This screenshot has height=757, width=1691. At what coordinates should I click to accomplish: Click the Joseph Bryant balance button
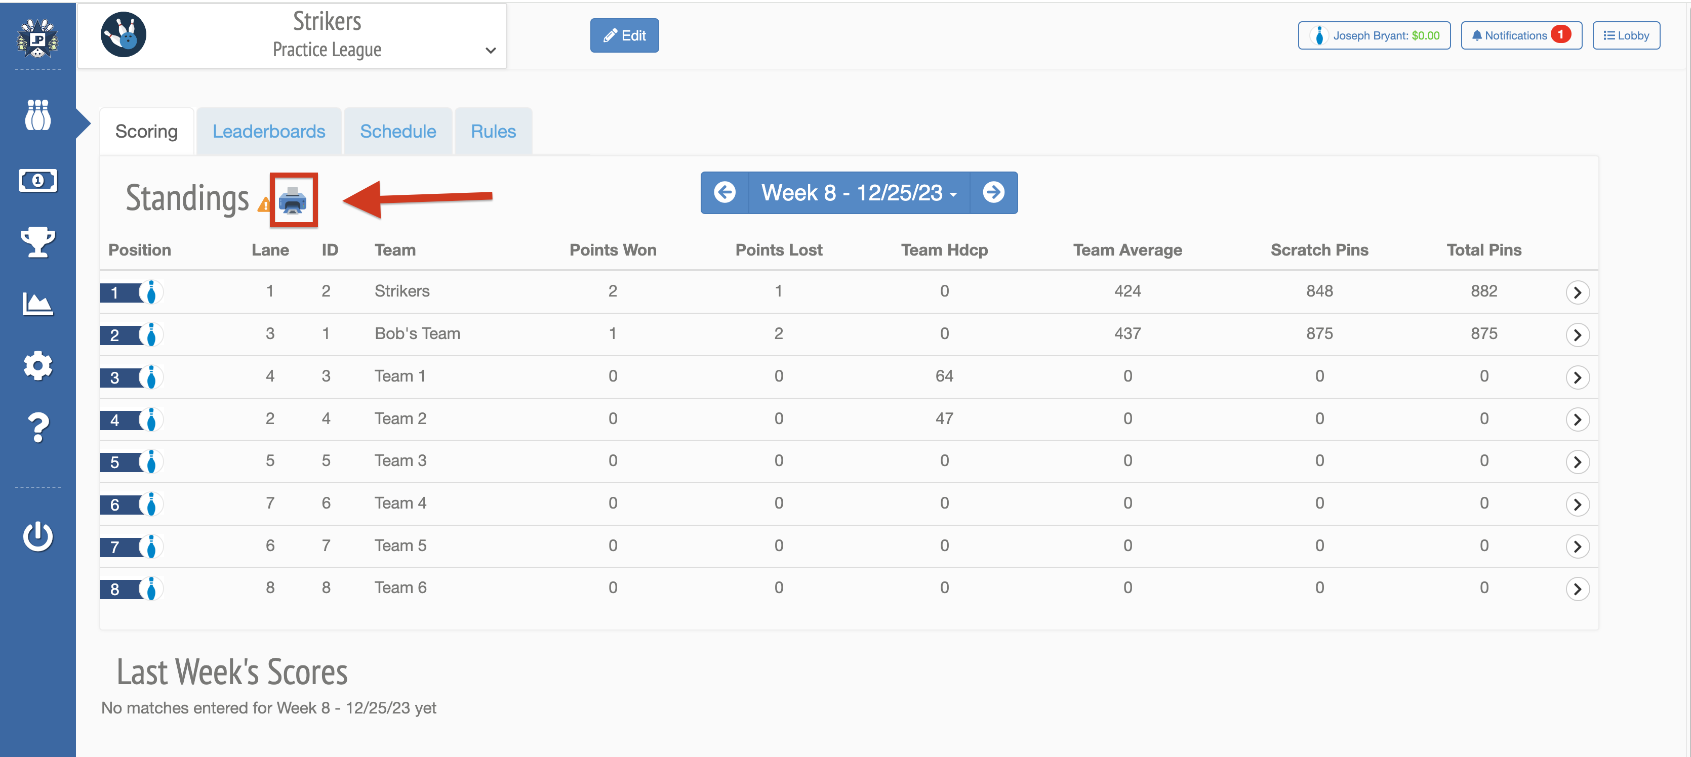pyautogui.click(x=1374, y=35)
